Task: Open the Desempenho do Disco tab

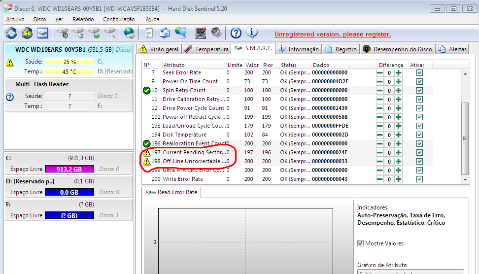Action: [398, 49]
